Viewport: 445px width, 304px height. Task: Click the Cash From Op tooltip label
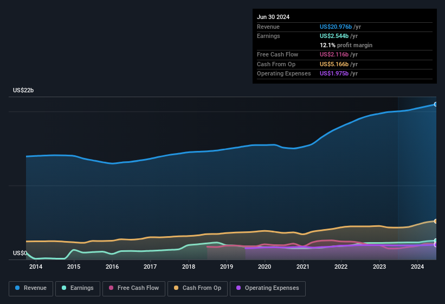pyautogui.click(x=276, y=64)
